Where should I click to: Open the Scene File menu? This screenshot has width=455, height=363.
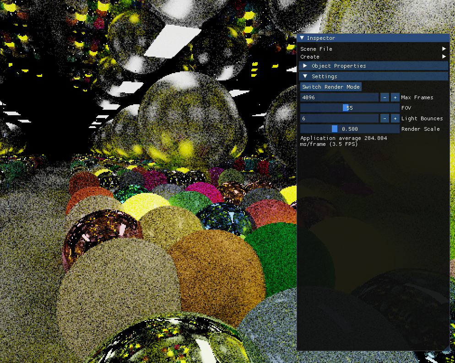coord(374,49)
